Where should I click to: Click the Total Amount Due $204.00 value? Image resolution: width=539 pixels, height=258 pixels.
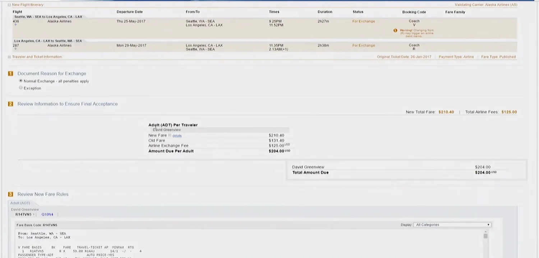485,172
